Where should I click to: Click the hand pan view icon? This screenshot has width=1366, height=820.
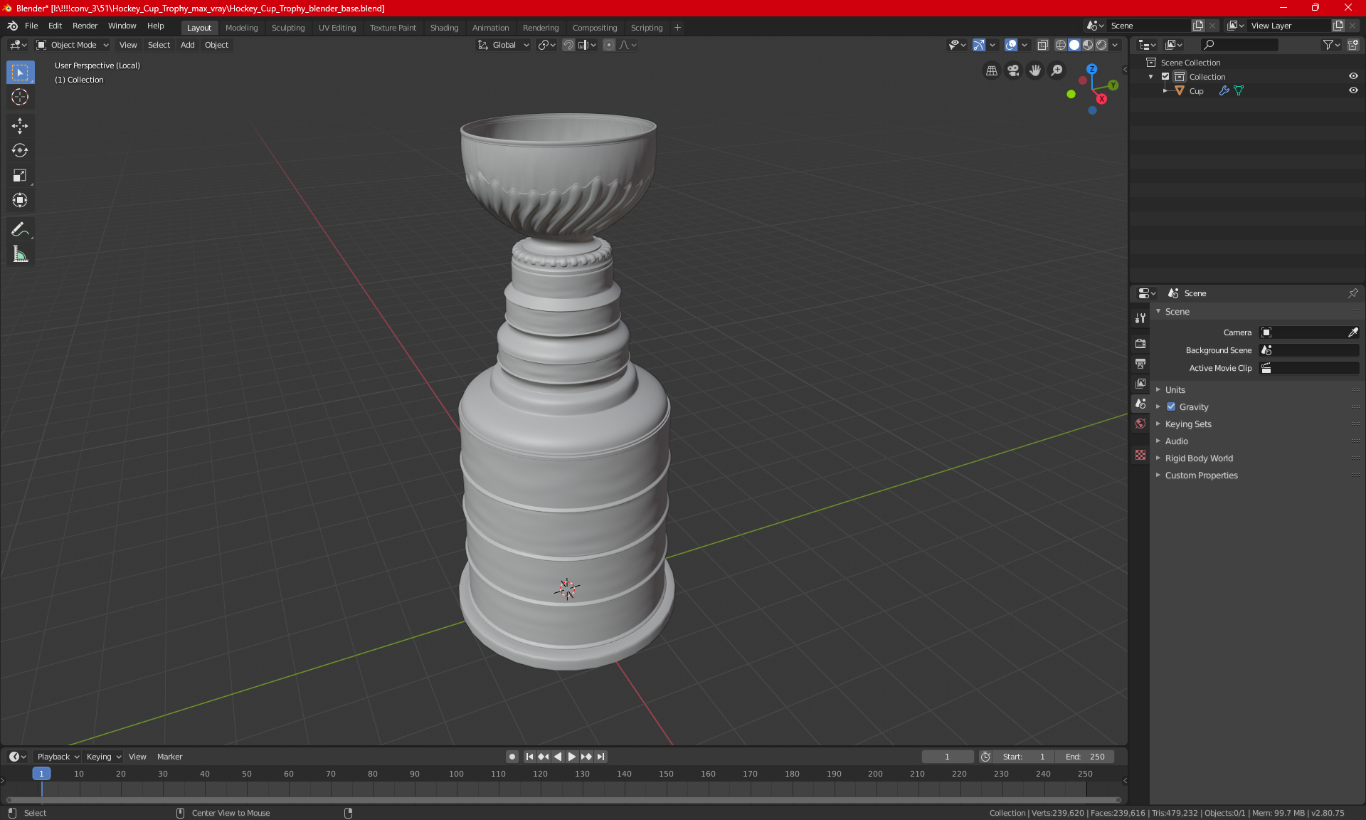[1035, 70]
